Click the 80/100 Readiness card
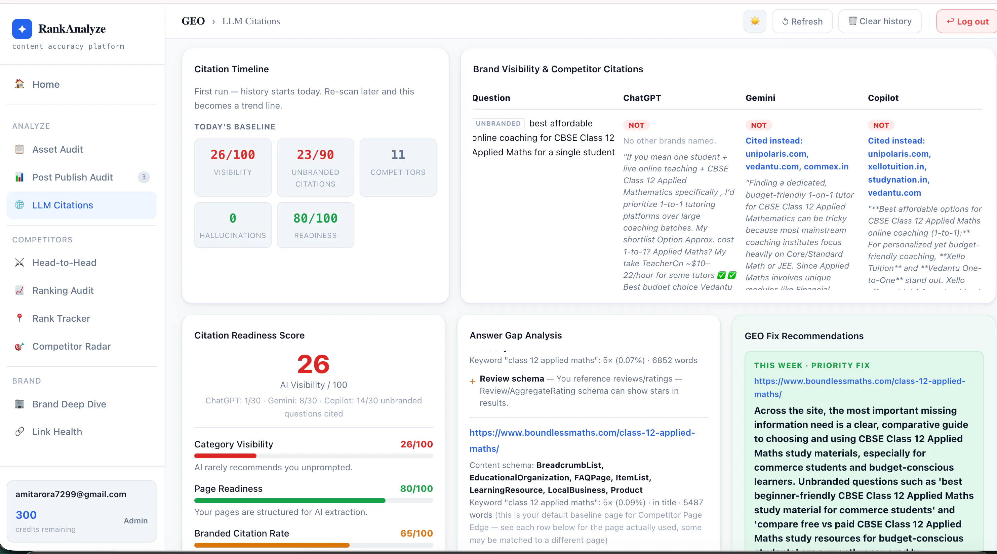Screen dimensions: 997x554 click(315, 225)
